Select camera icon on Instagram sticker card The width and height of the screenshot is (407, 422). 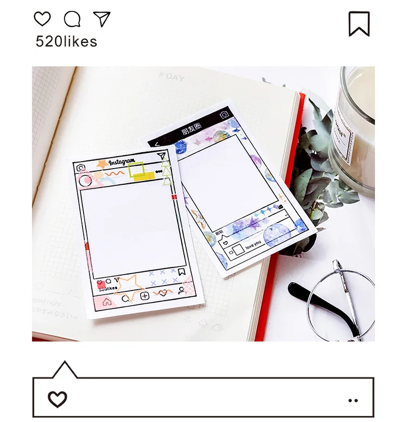(x=81, y=168)
